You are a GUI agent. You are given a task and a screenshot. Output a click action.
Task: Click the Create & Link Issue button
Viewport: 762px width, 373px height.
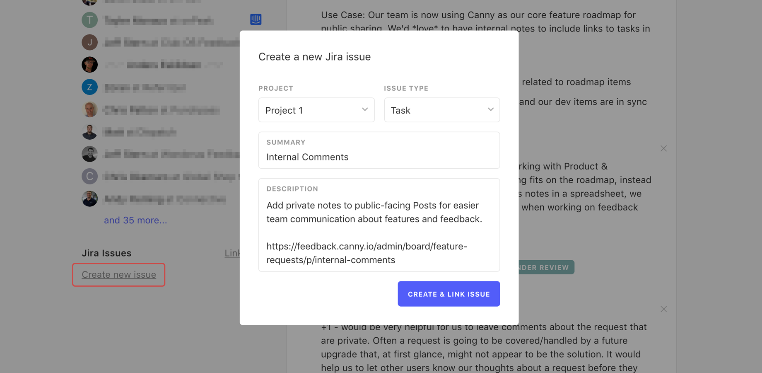coord(449,294)
